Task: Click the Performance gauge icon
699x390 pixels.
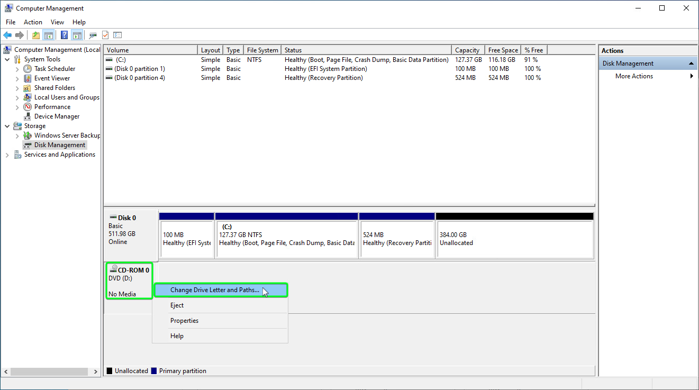Action: (x=28, y=107)
